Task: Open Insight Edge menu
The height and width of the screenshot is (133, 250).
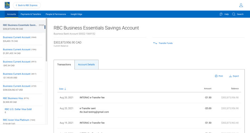Action: click(x=77, y=14)
